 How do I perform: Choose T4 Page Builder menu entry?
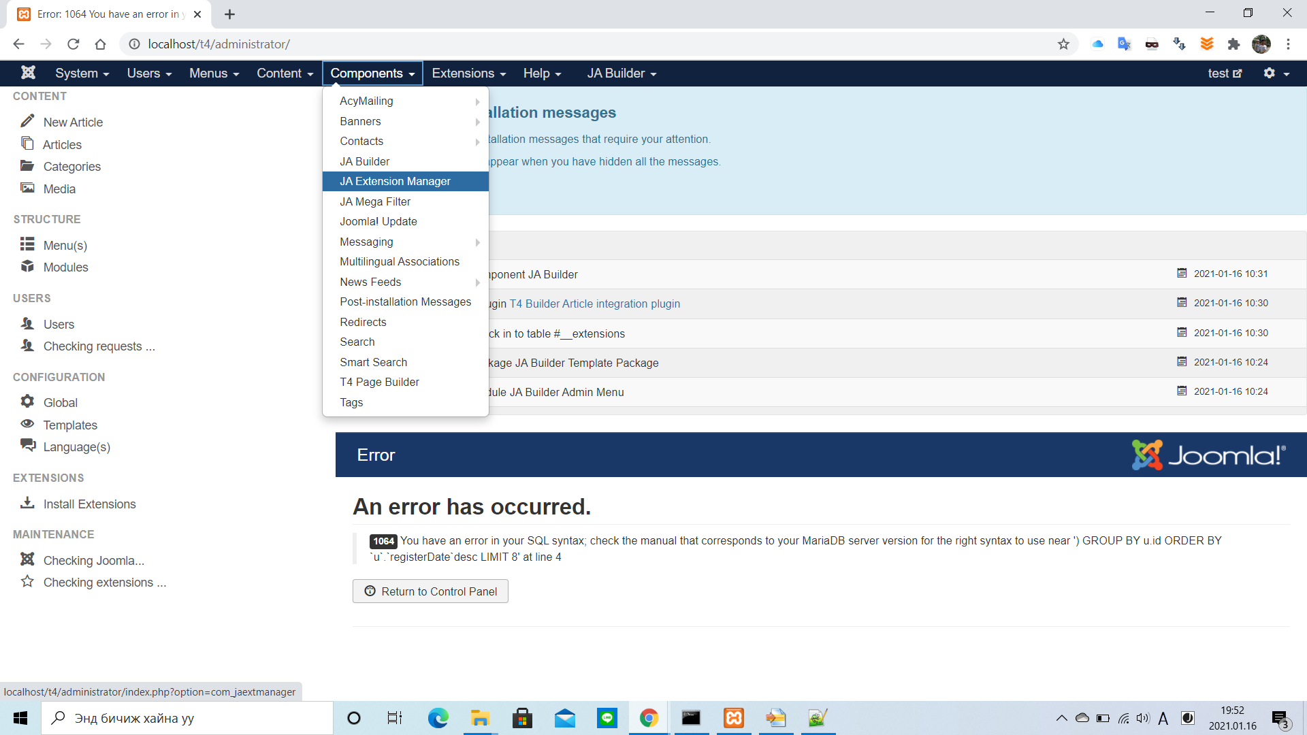click(x=379, y=382)
